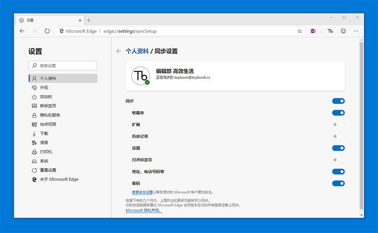Screen dimensions: 378x233
Task: Open new tab with plus icon
Action: 89,20
